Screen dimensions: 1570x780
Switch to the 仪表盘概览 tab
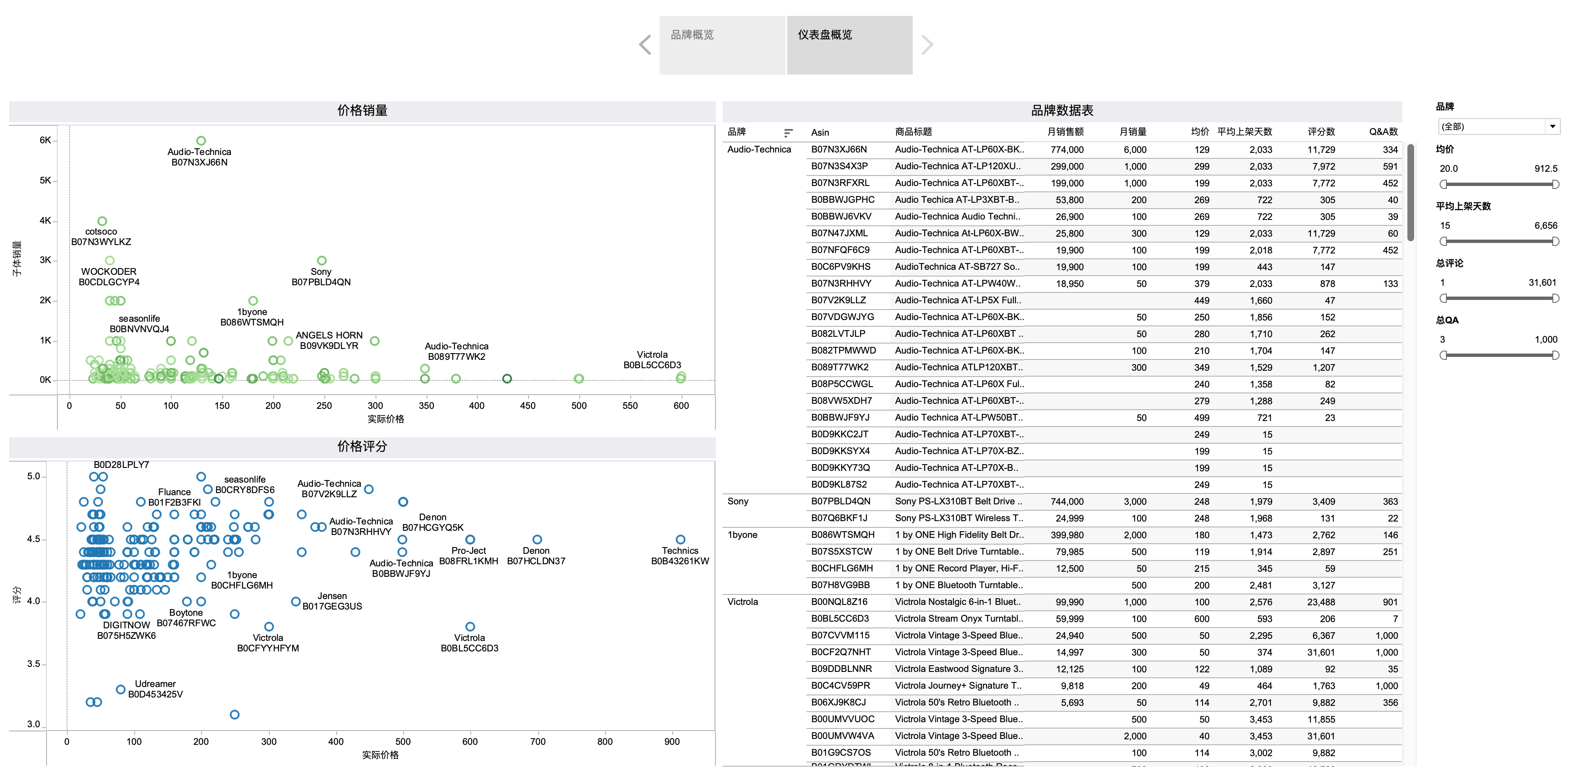click(850, 45)
